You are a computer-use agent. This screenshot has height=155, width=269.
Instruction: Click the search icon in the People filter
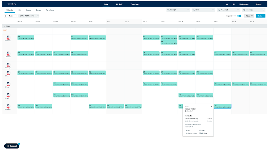[x=219, y=10]
